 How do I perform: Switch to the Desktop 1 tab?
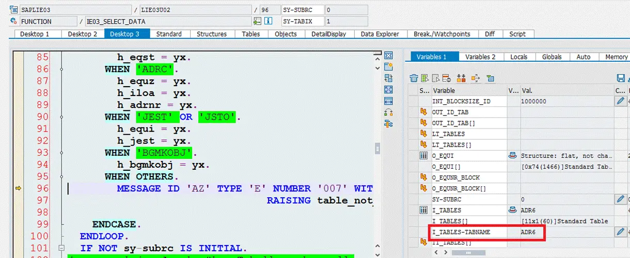pyautogui.click(x=35, y=34)
